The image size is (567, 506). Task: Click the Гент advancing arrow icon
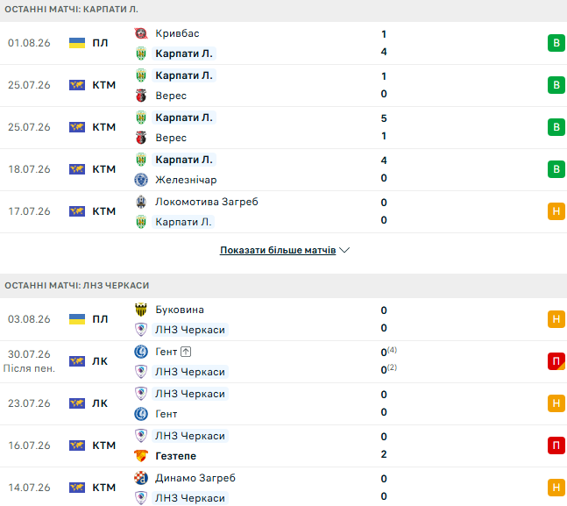[x=186, y=352]
